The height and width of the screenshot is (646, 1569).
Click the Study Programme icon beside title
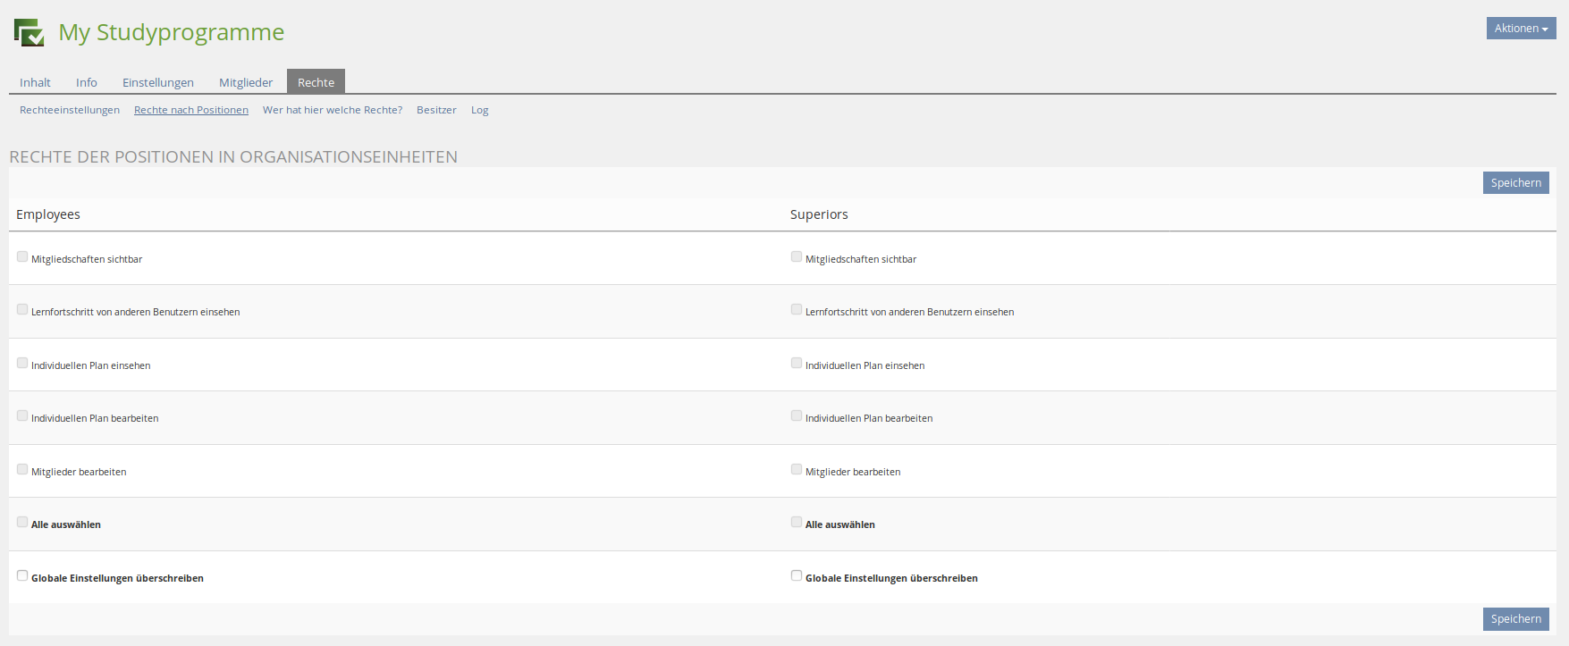tap(30, 32)
